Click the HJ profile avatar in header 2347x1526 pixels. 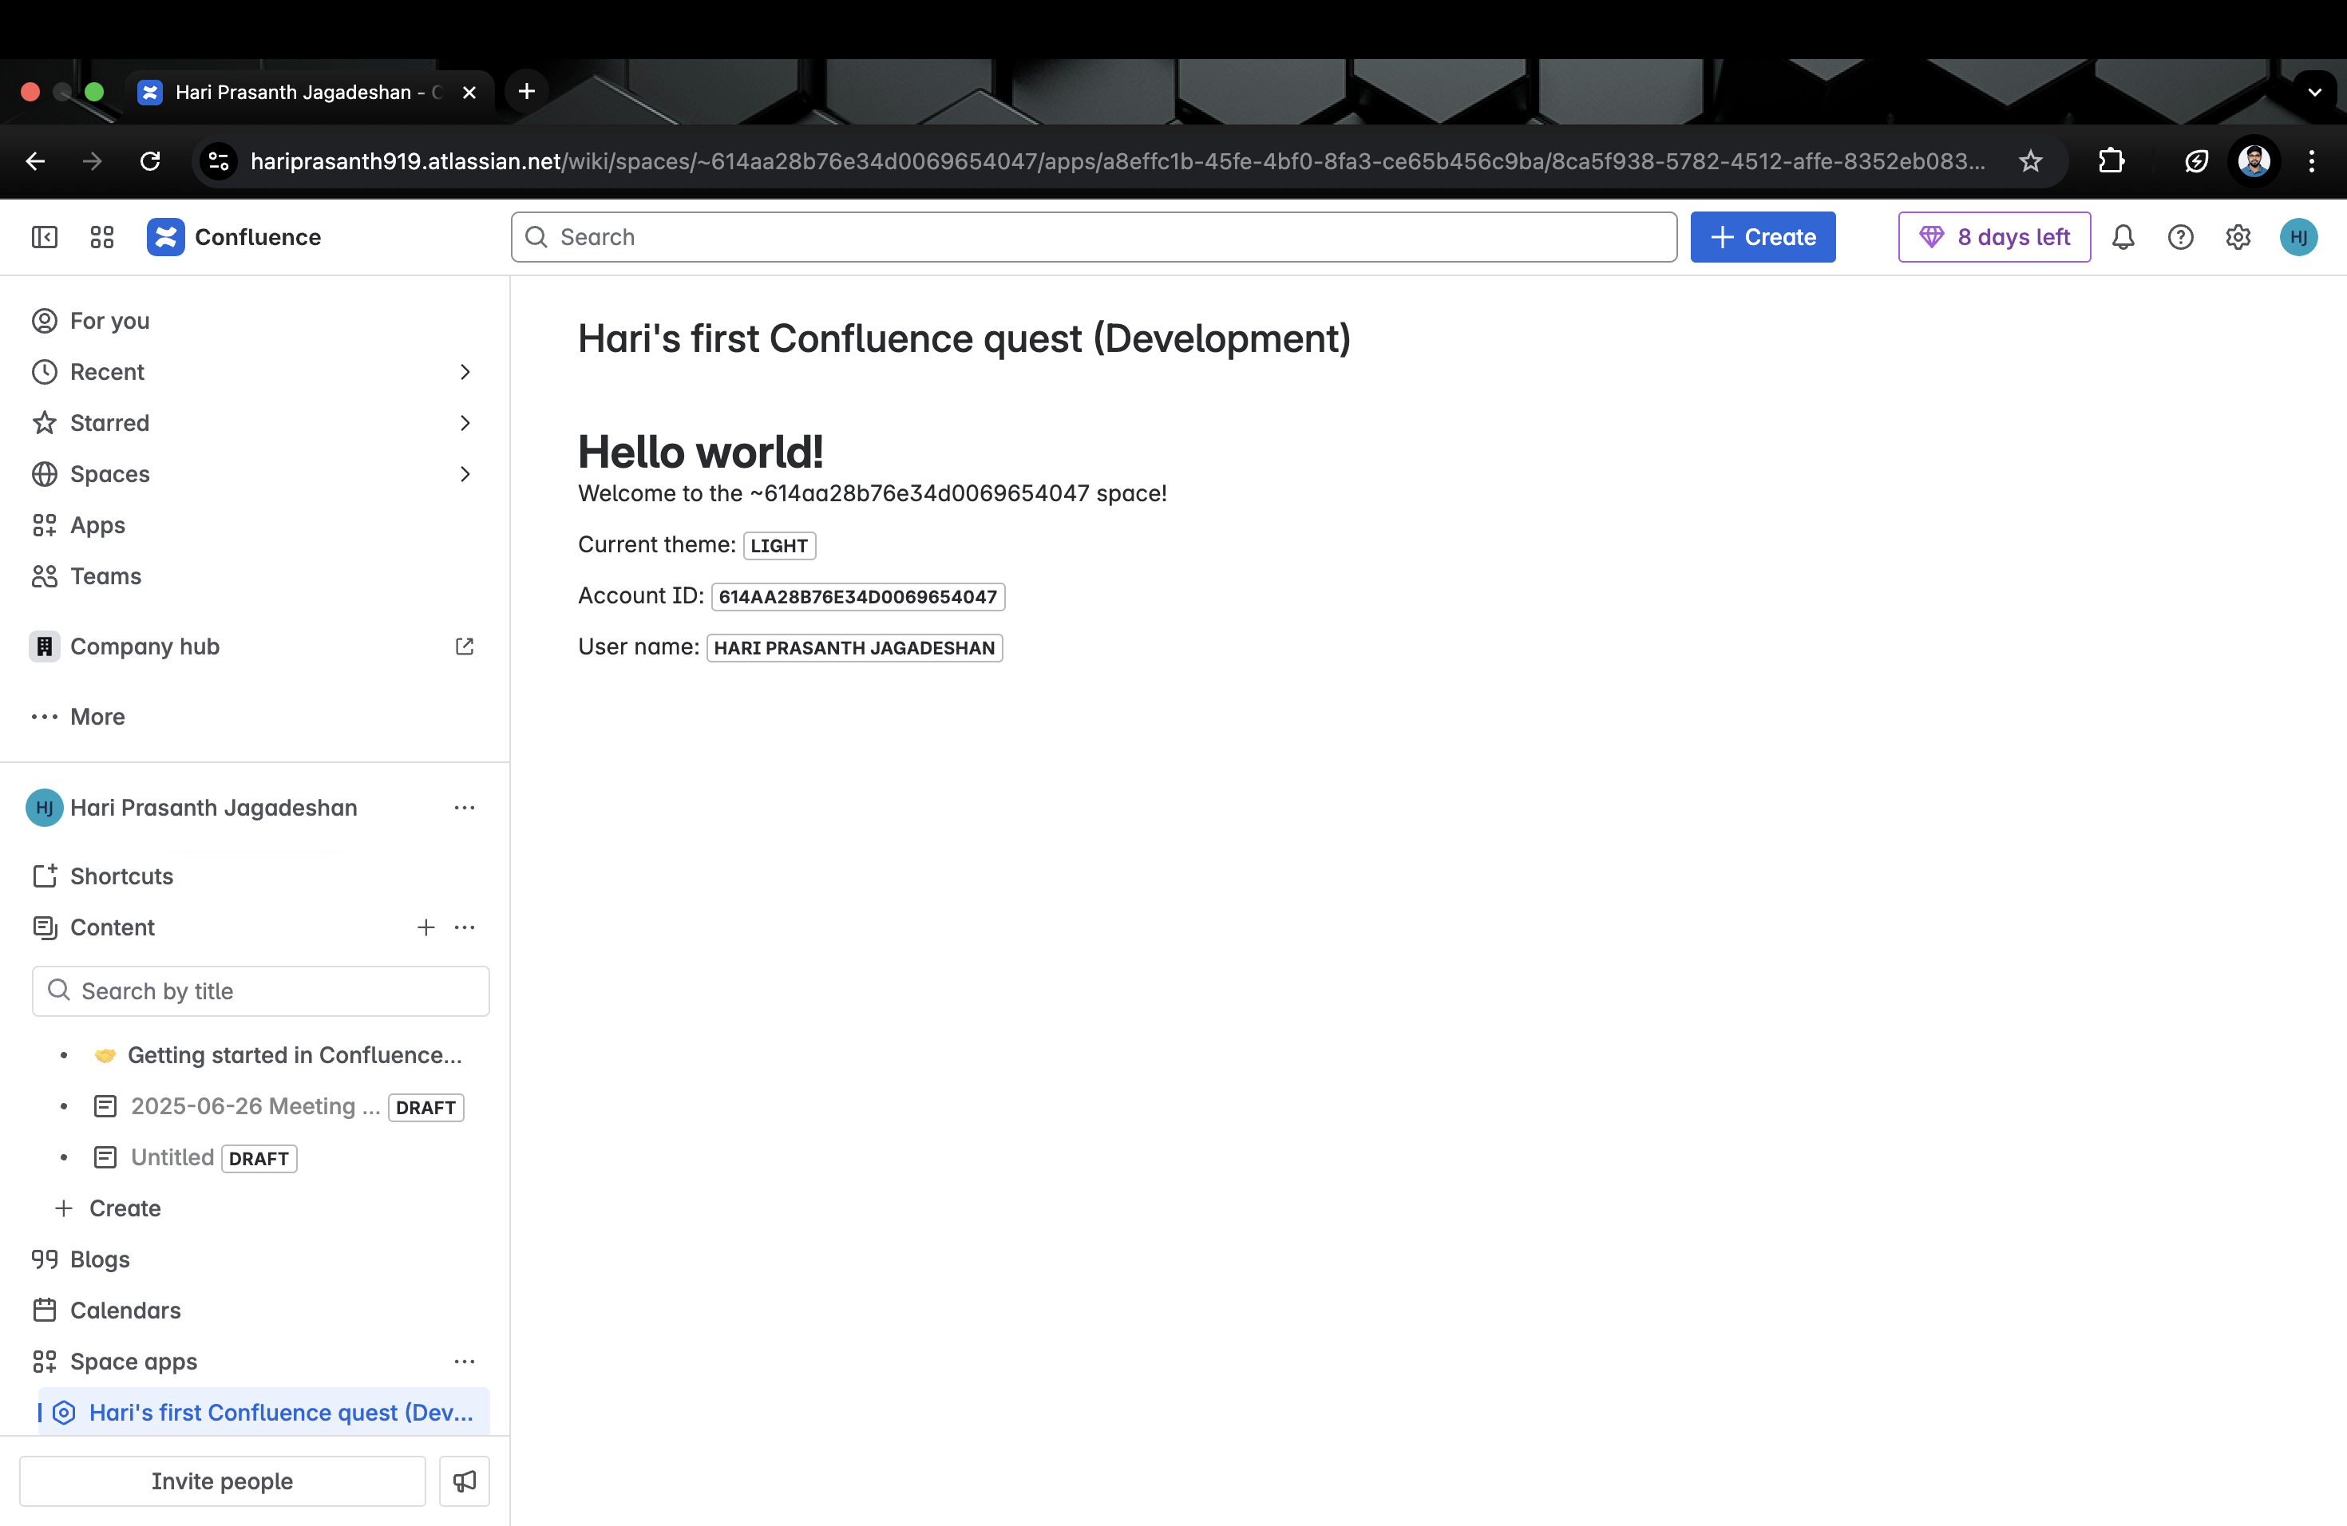pyautogui.click(x=2298, y=236)
